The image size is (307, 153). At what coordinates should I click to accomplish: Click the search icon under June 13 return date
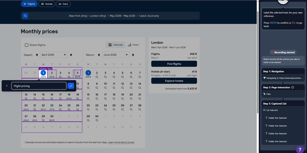[131, 88]
